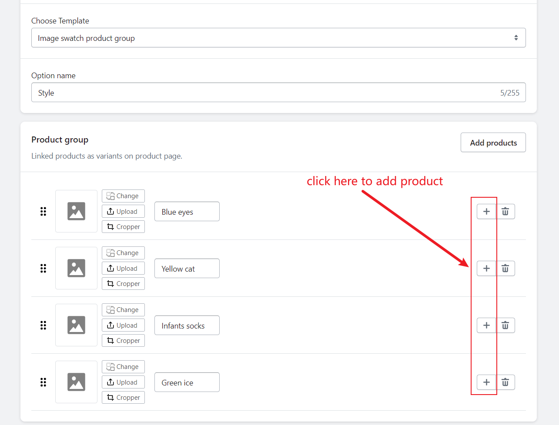Click plus icon in Yellow cat row

click(486, 269)
